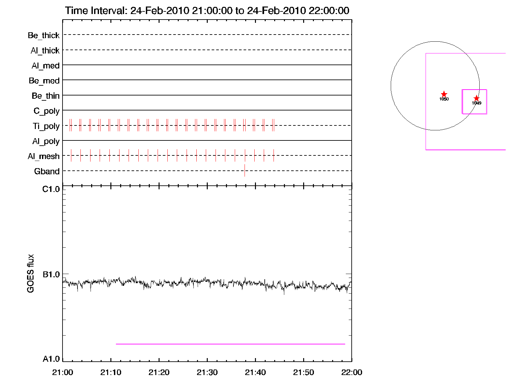Select the Ti_poly filter label
The height and width of the screenshot is (391, 521).
(x=46, y=126)
